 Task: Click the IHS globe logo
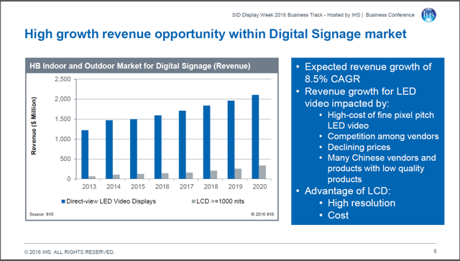click(x=428, y=15)
